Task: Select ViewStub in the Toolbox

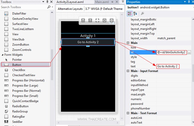Action: 18,39
